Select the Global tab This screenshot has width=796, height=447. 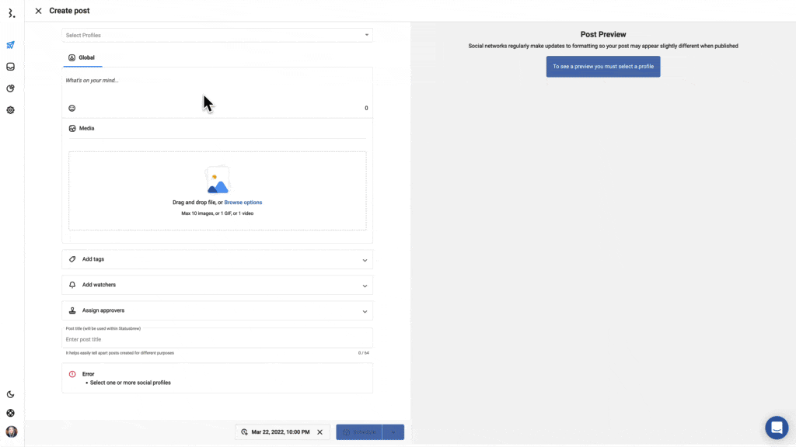pyautogui.click(x=82, y=57)
